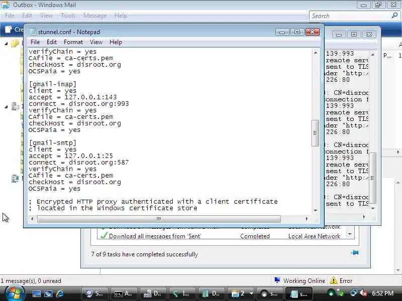Open Notepad's Edit menu
The image size is (402, 301).
point(52,42)
